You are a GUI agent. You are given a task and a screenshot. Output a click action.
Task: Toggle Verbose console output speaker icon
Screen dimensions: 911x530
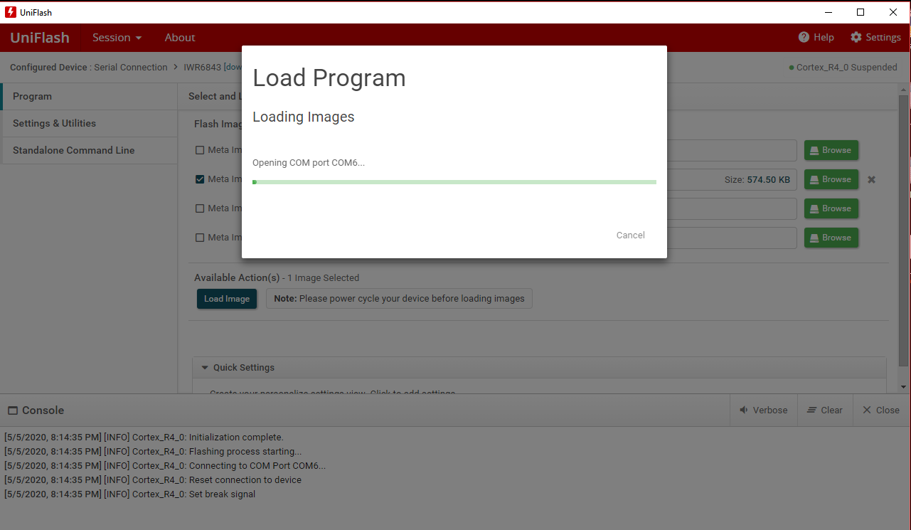[x=744, y=410]
